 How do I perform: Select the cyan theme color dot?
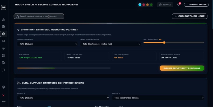click(x=140, y=5)
